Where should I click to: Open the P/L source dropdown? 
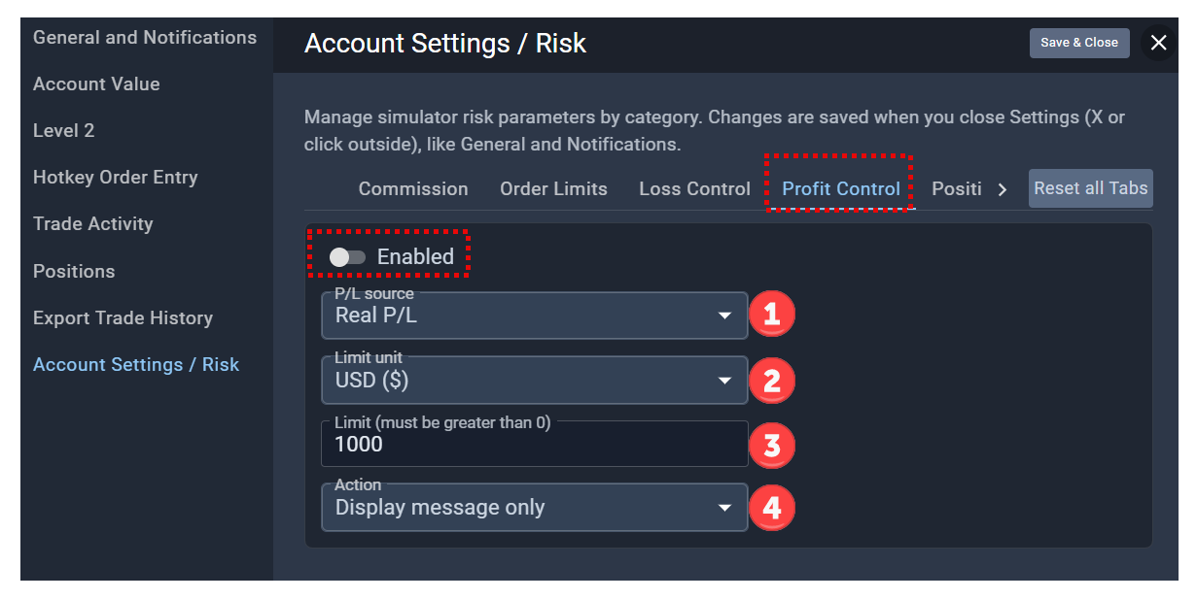pos(534,316)
